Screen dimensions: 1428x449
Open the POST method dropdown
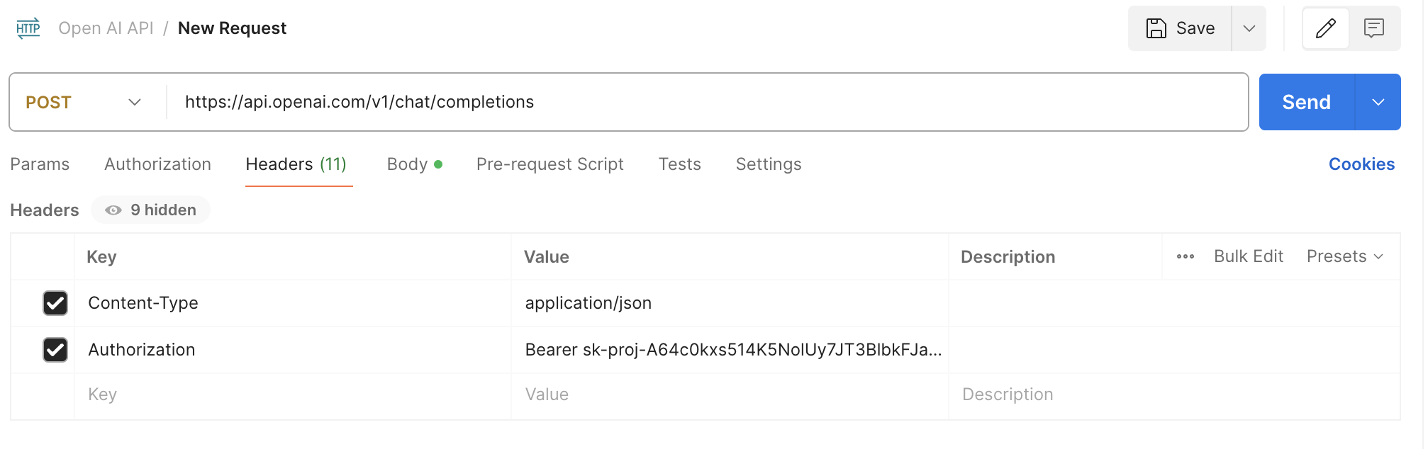(x=84, y=102)
